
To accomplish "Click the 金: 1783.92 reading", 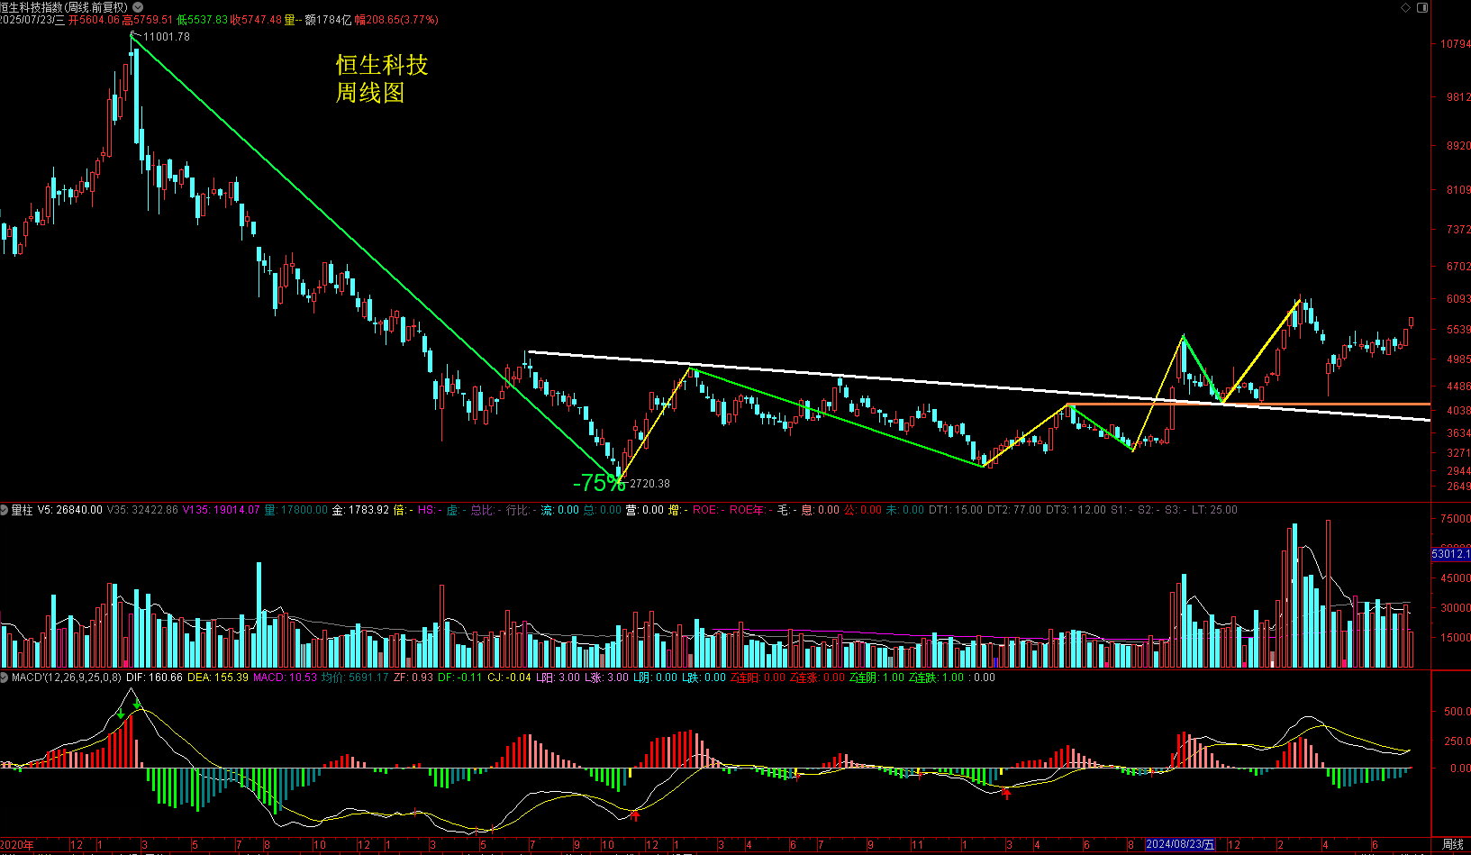I will [x=360, y=510].
